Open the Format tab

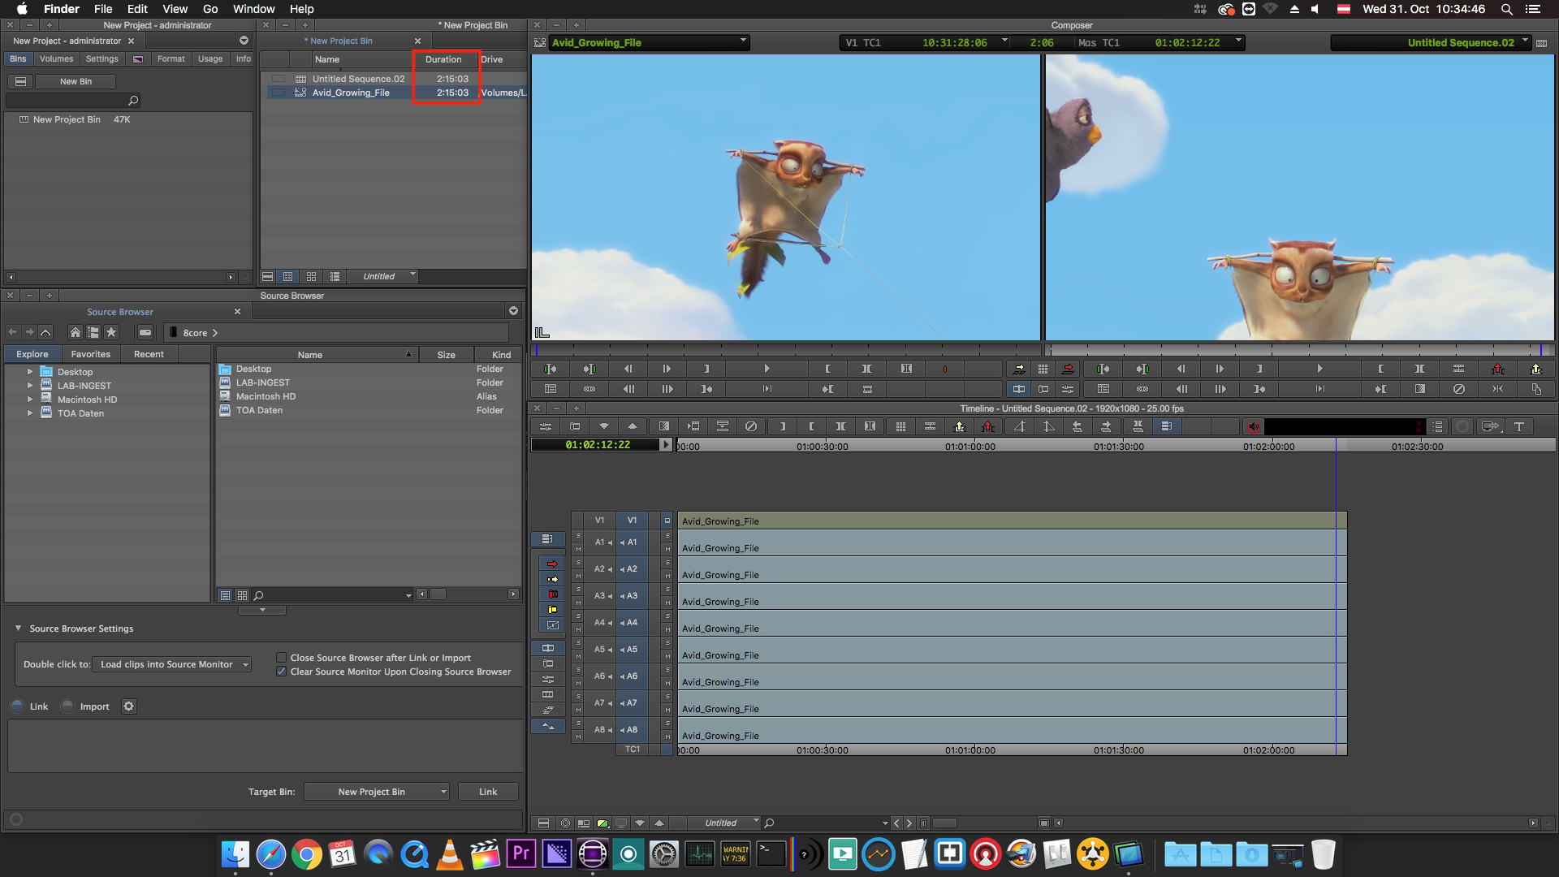(171, 59)
